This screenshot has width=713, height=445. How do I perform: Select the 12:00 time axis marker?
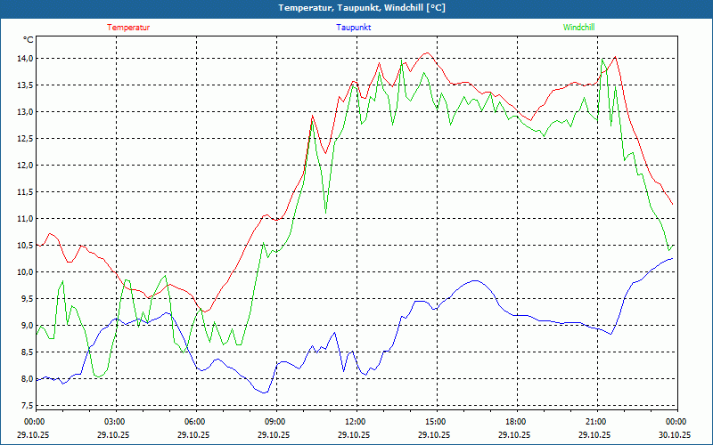point(355,421)
